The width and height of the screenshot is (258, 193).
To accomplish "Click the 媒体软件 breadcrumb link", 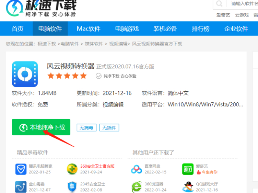I will (x=94, y=44).
